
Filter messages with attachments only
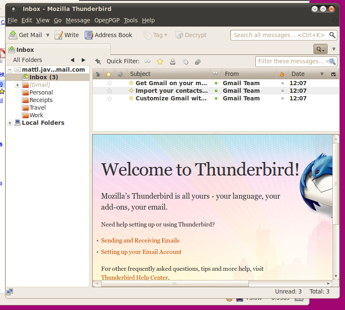pos(198,62)
